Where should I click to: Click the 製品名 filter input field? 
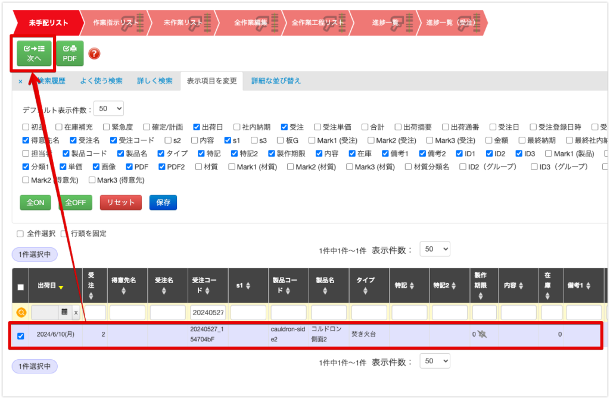[x=329, y=312]
